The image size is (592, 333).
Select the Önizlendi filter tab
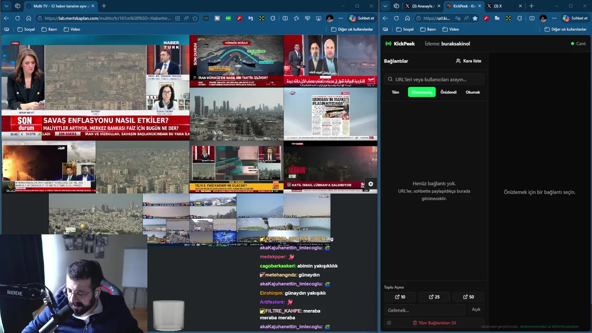tap(448, 92)
